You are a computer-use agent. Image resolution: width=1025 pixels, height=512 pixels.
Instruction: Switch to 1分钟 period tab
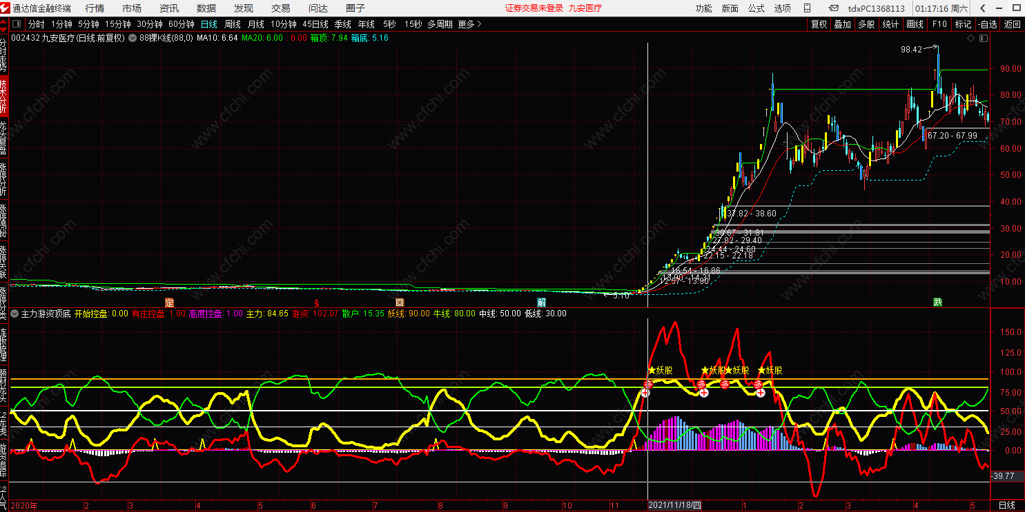click(61, 24)
